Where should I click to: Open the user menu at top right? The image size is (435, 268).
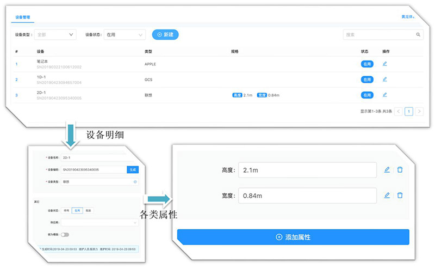tap(408, 17)
